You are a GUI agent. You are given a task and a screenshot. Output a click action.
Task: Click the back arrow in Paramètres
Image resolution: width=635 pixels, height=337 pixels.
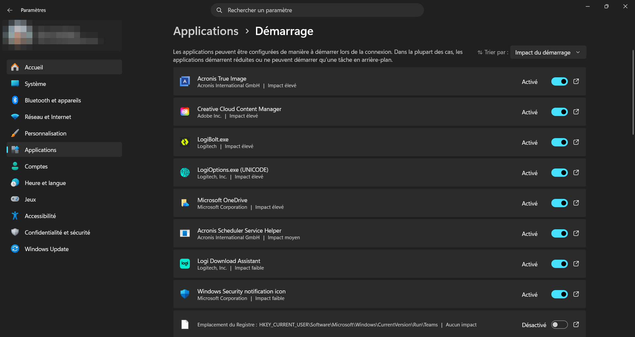click(x=10, y=10)
